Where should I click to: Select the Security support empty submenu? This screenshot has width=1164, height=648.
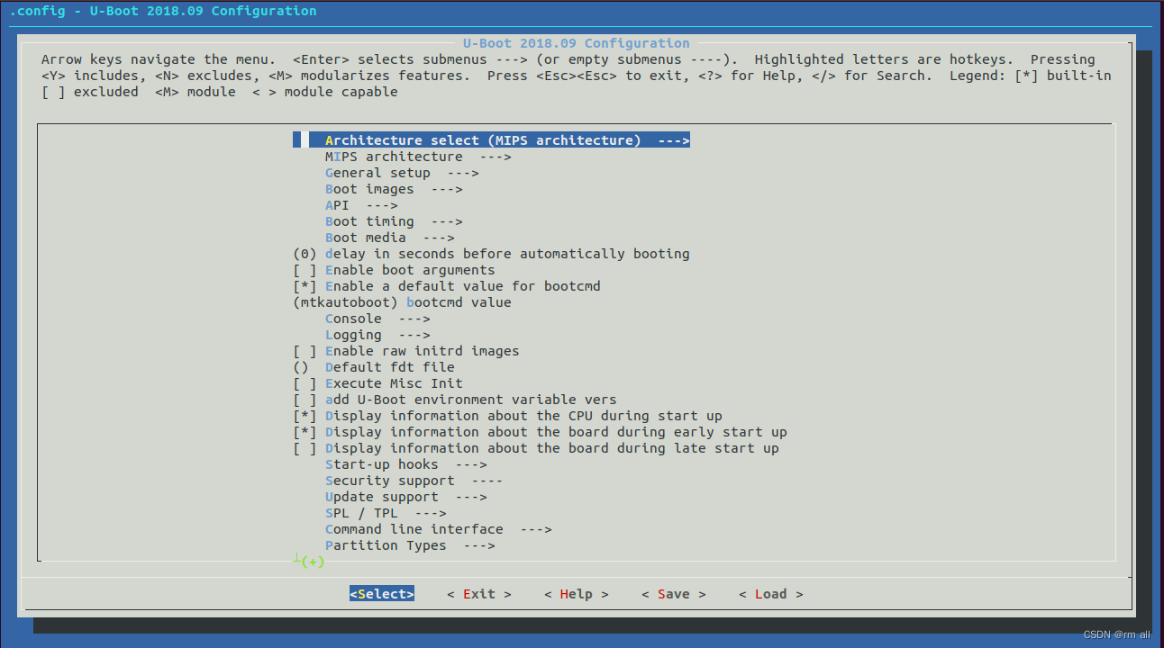click(414, 481)
